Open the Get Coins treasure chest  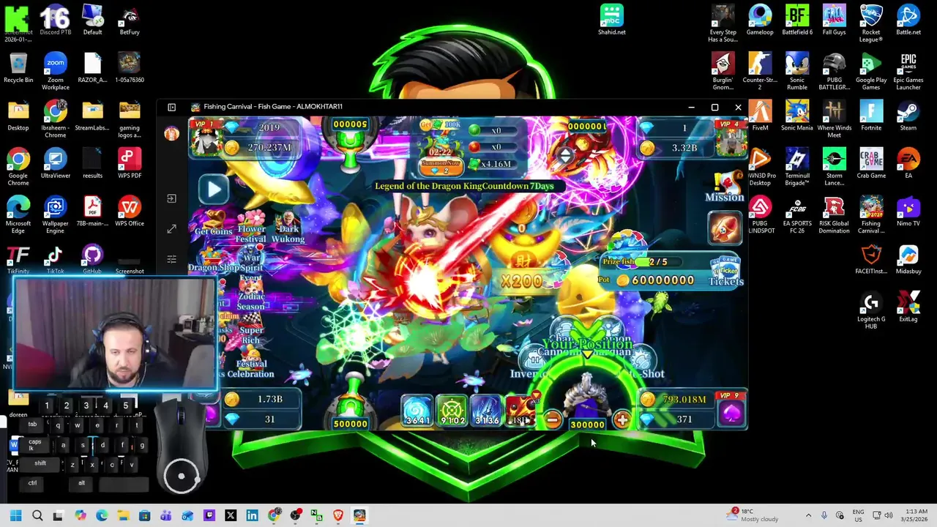pyautogui.click(x=213, y=223)
